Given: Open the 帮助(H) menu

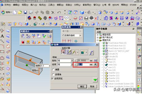Looking at the screenshot, I should point(124,5).
